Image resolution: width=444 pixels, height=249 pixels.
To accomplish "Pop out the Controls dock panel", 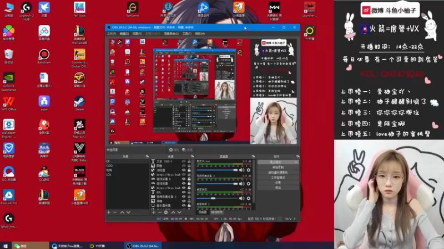I will click(x=298, y=157).
